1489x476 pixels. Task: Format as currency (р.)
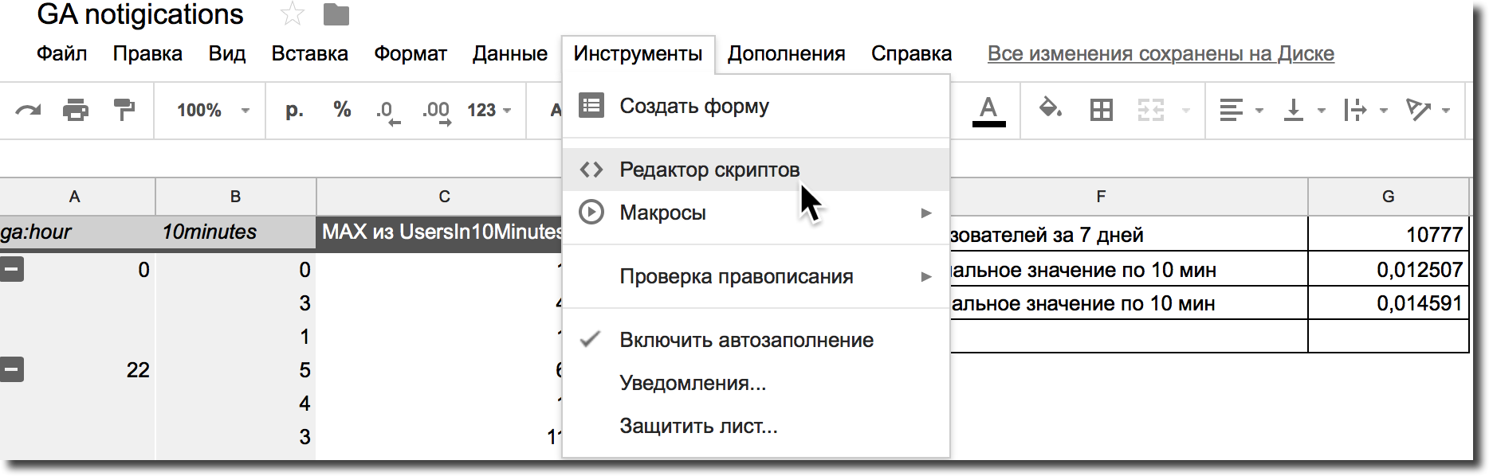click(x=294, y=110)
